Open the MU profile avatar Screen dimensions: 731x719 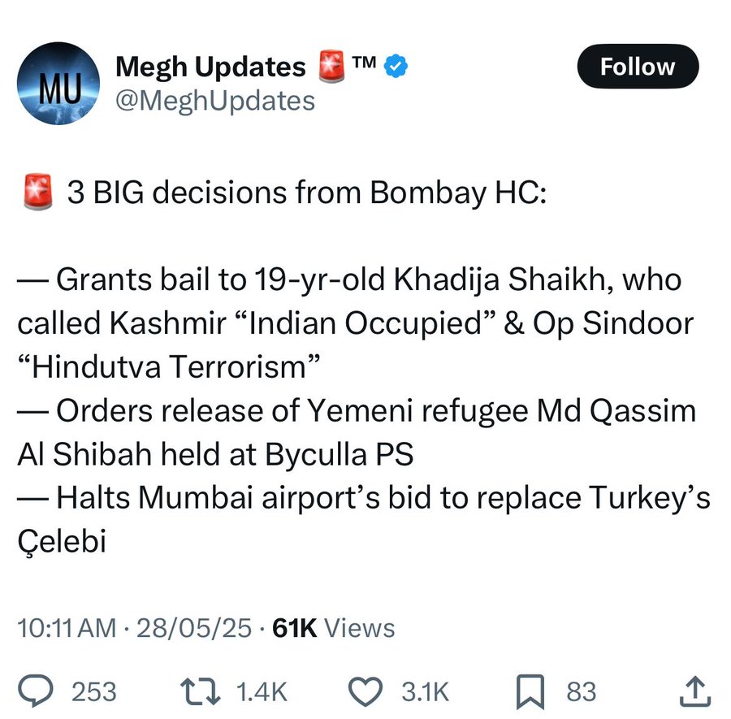[x=57, y=84]
